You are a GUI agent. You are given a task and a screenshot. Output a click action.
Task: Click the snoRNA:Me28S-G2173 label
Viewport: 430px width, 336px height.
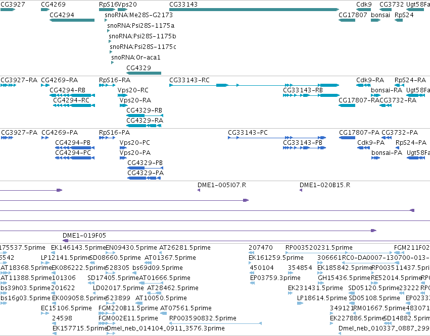[x=139, y=15]
